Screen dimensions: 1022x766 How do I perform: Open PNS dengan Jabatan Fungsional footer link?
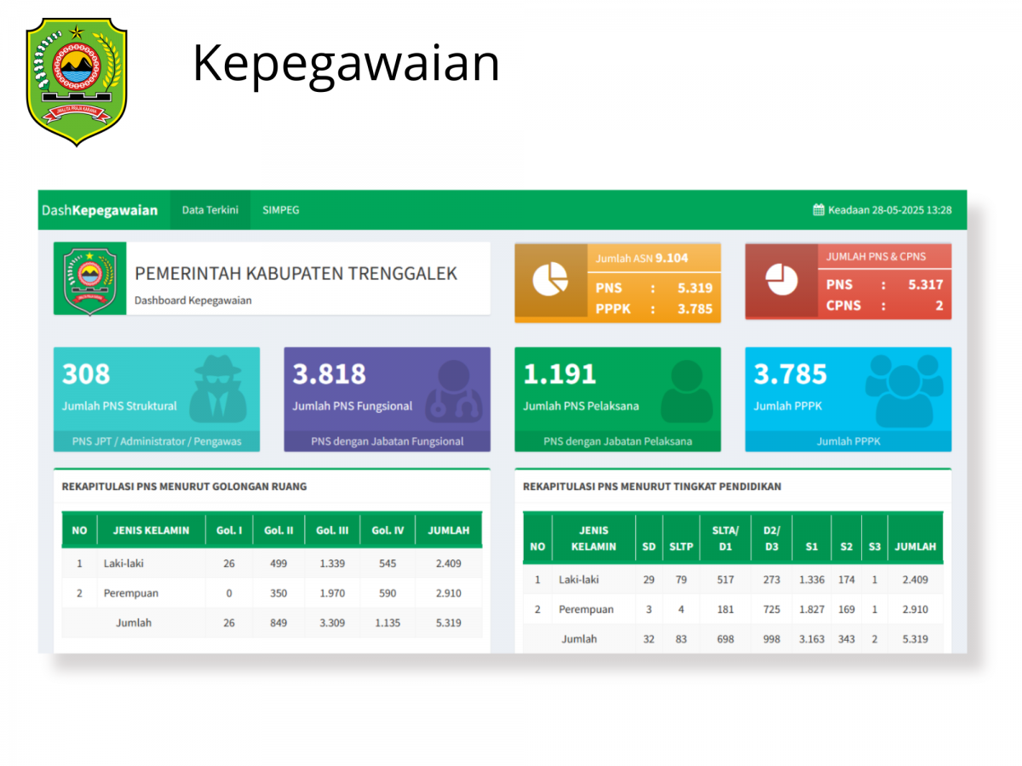(x=388, y=441)
